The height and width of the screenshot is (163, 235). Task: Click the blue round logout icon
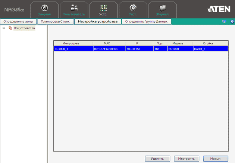coord(232,21)
